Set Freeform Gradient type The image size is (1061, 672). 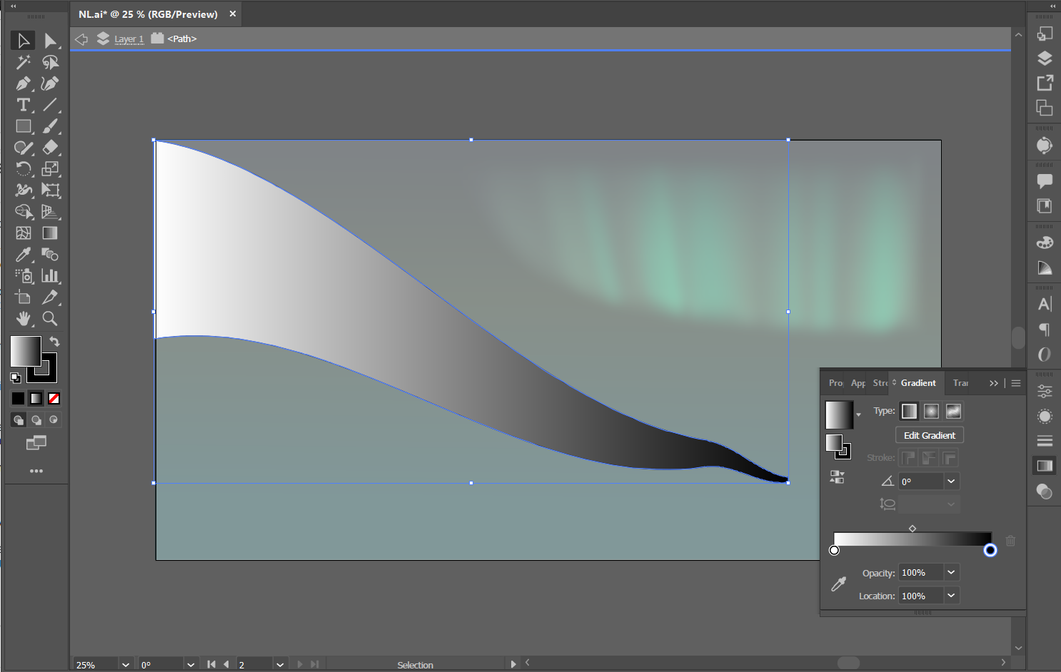pos(953,412)
